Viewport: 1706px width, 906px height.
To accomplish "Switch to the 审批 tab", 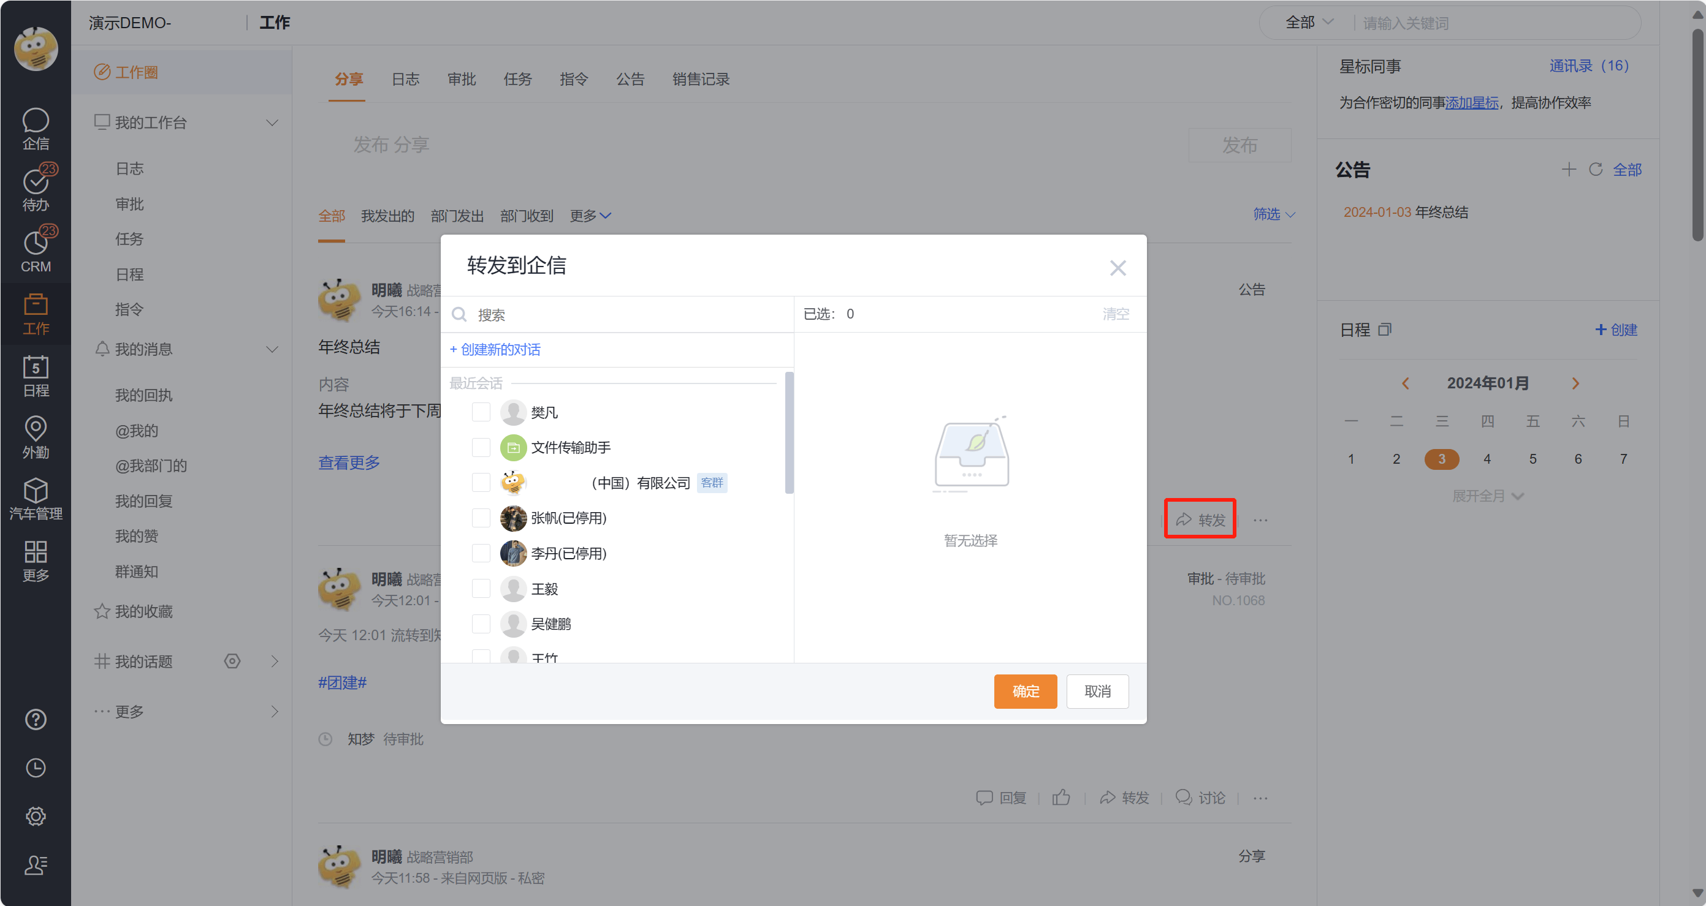I will click(x=462, y=80).
